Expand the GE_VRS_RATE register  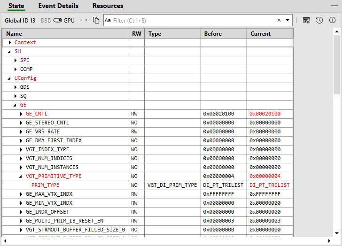[21, 132]
